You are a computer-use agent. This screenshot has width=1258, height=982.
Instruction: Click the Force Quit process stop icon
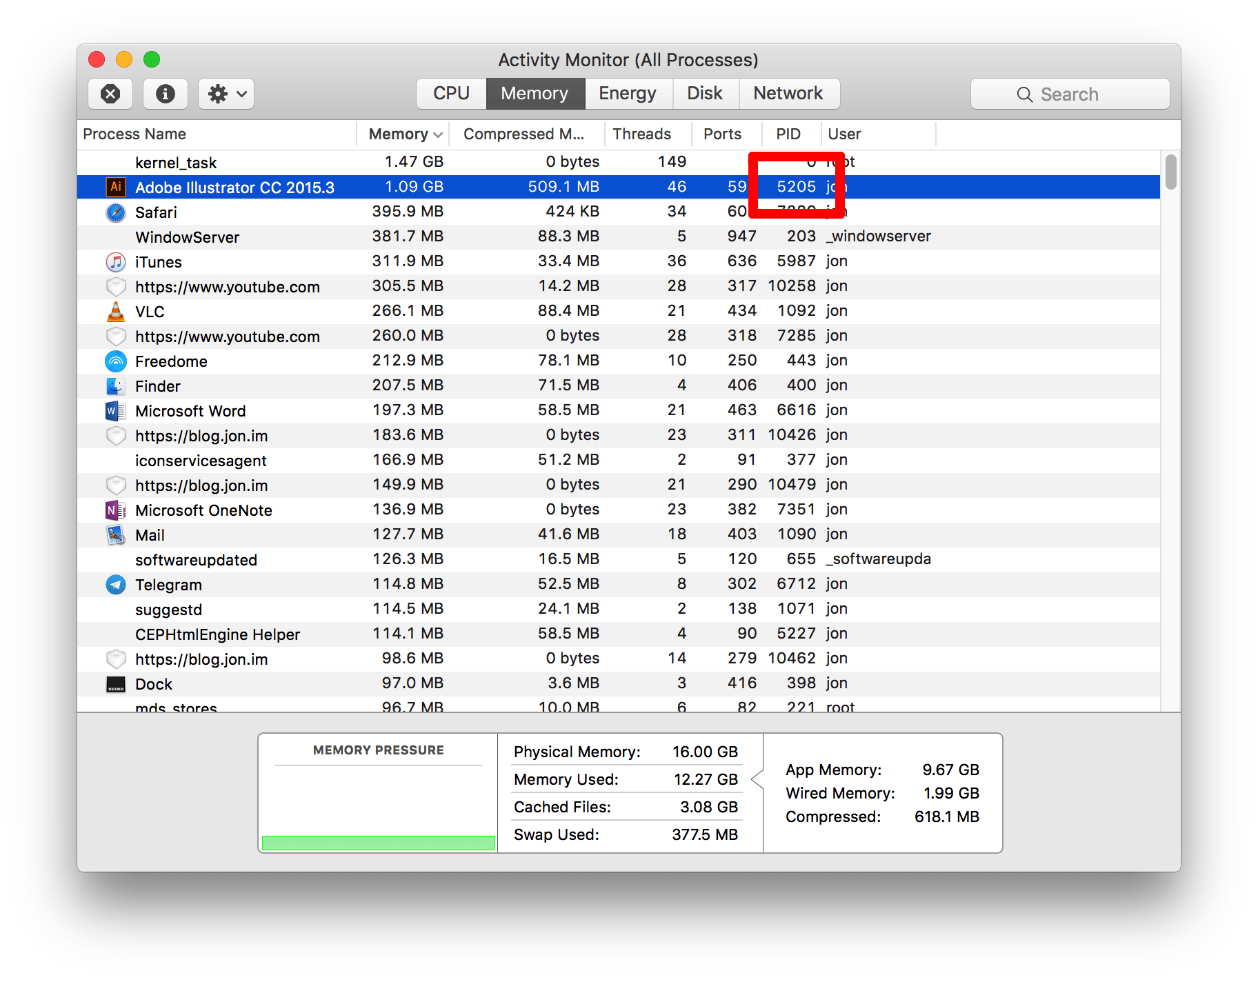110,94
